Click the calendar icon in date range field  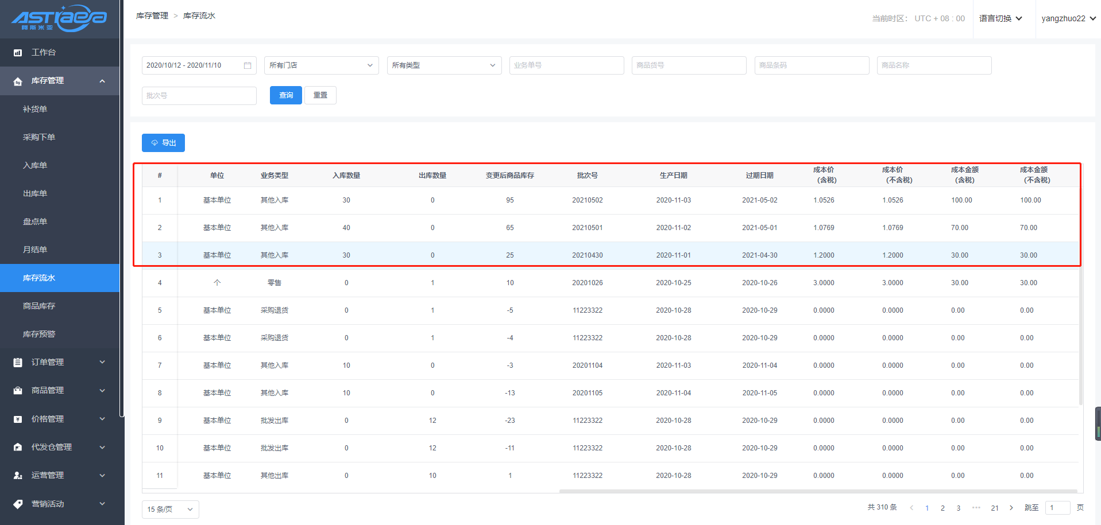tap(248, 65)
